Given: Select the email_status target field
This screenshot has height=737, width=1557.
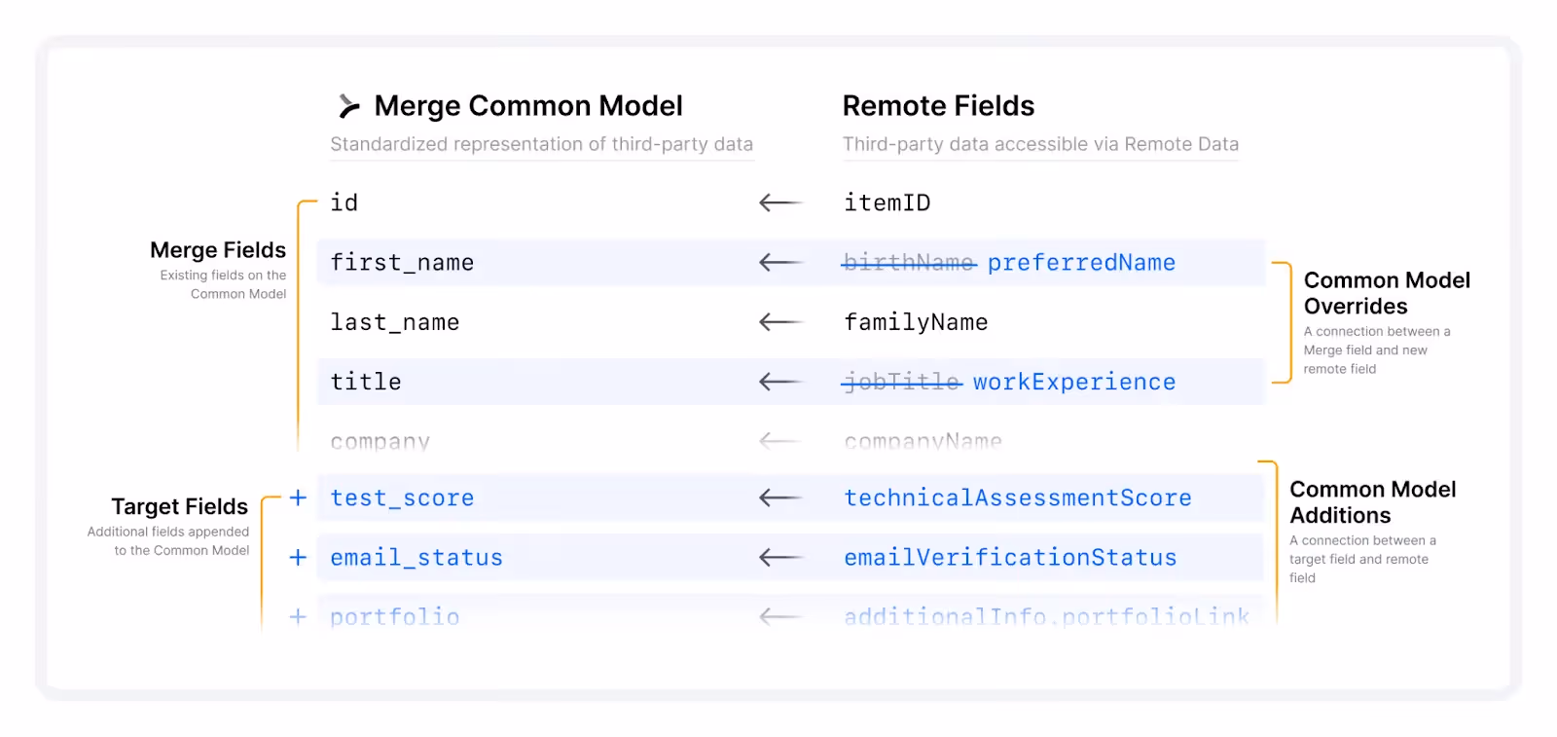Looking at the screenshot, I should pos(416,558).
